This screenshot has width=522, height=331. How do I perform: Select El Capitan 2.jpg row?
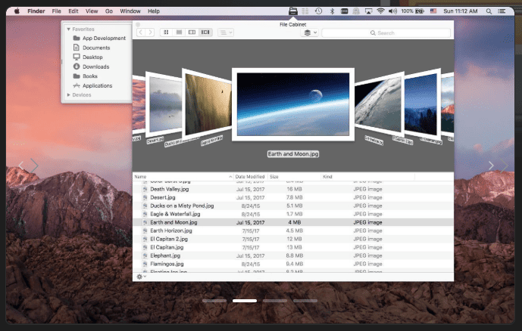(x=293, y=239)
